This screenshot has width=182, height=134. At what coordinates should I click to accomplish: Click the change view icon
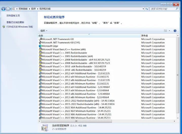coord(165,31)
